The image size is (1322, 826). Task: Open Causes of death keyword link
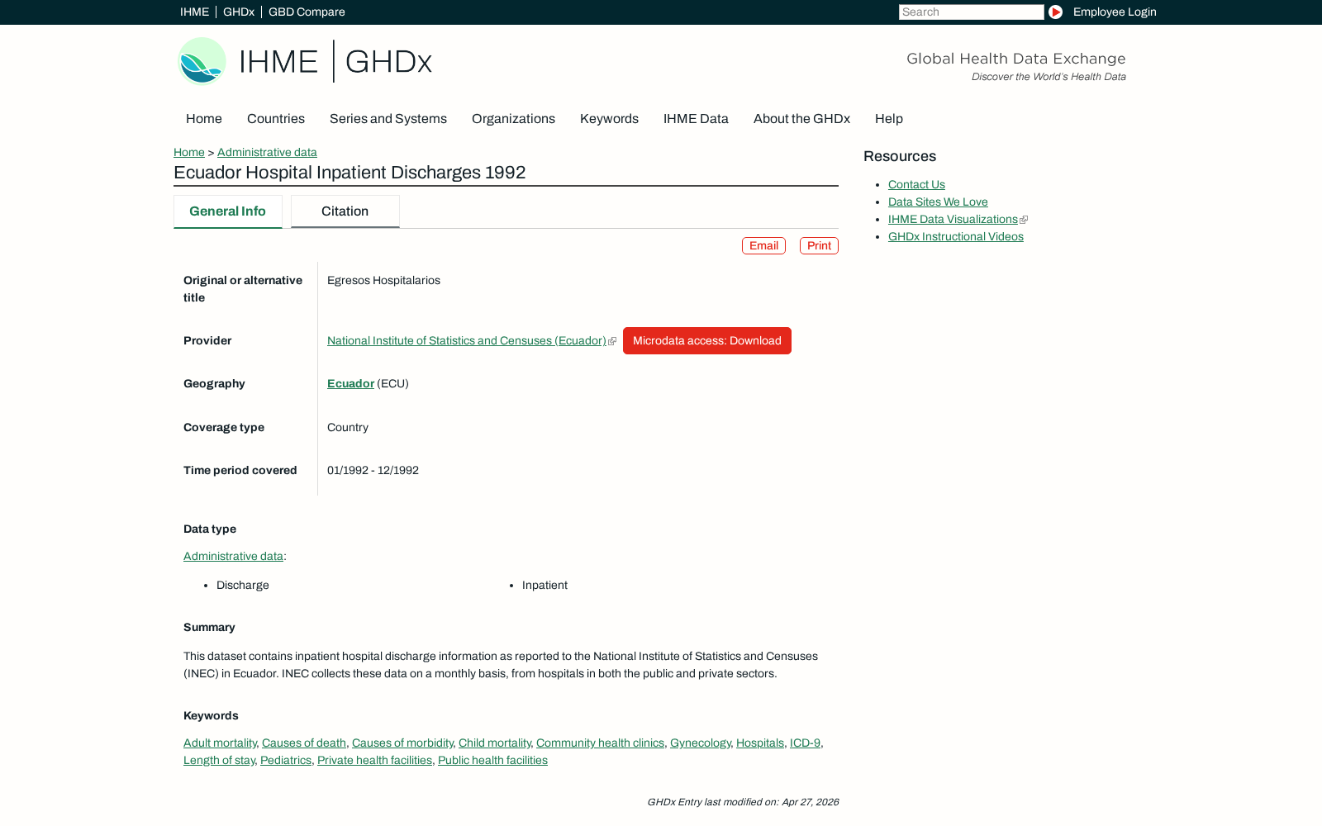(304, 743)
